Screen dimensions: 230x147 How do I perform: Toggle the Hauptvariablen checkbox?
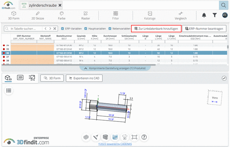86,29
